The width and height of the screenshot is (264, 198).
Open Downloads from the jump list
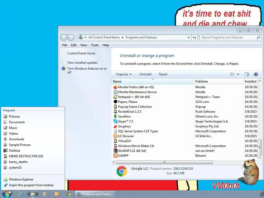(33, 139)
